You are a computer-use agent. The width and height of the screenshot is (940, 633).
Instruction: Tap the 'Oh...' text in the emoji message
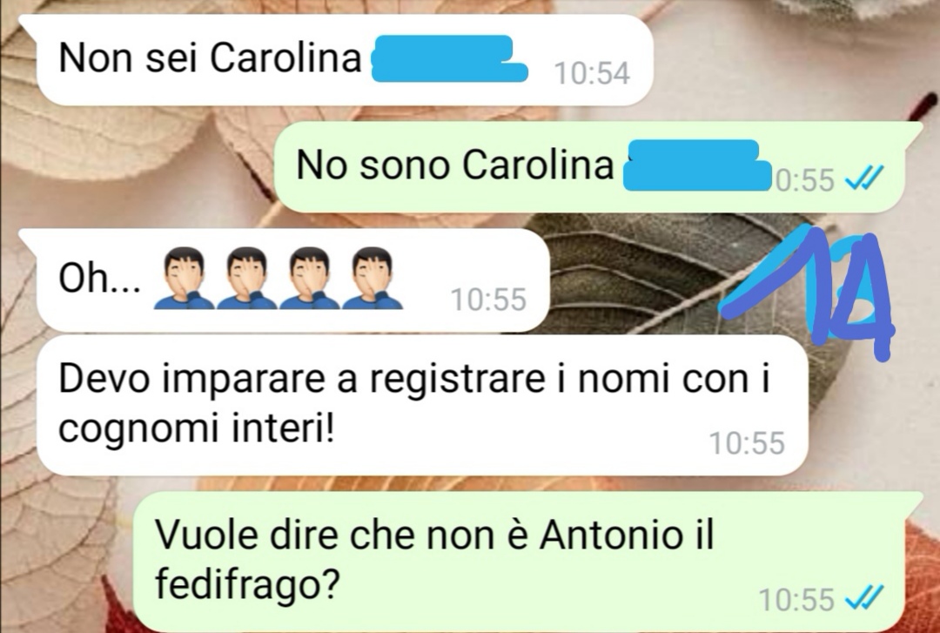point(99,279)
